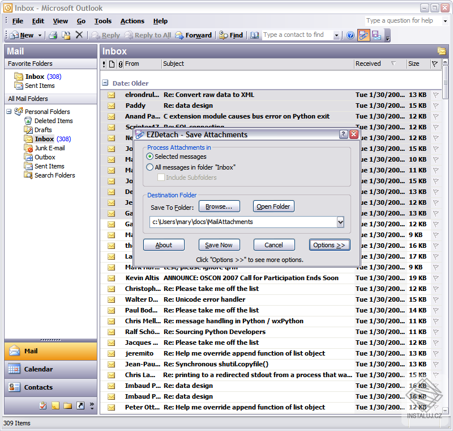Open Folder List icon in navigation pane

pos(68,405)
